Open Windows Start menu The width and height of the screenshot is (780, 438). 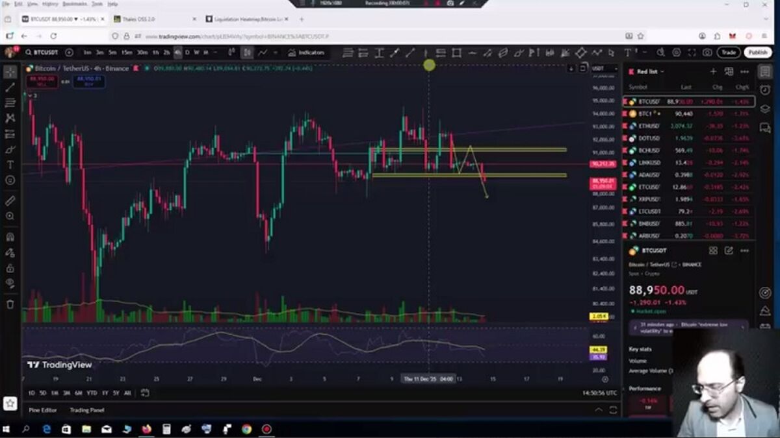7,429
